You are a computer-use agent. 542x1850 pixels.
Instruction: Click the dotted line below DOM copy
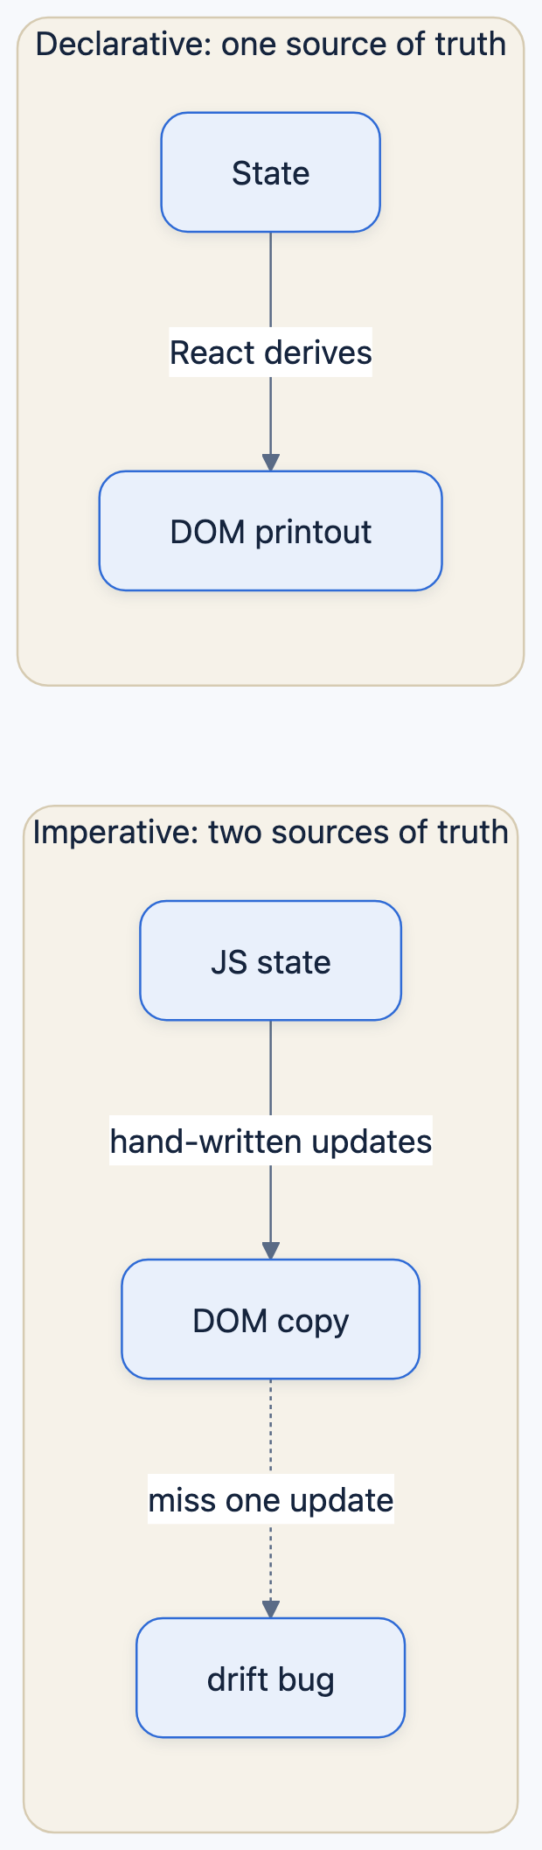[271, 1427]
